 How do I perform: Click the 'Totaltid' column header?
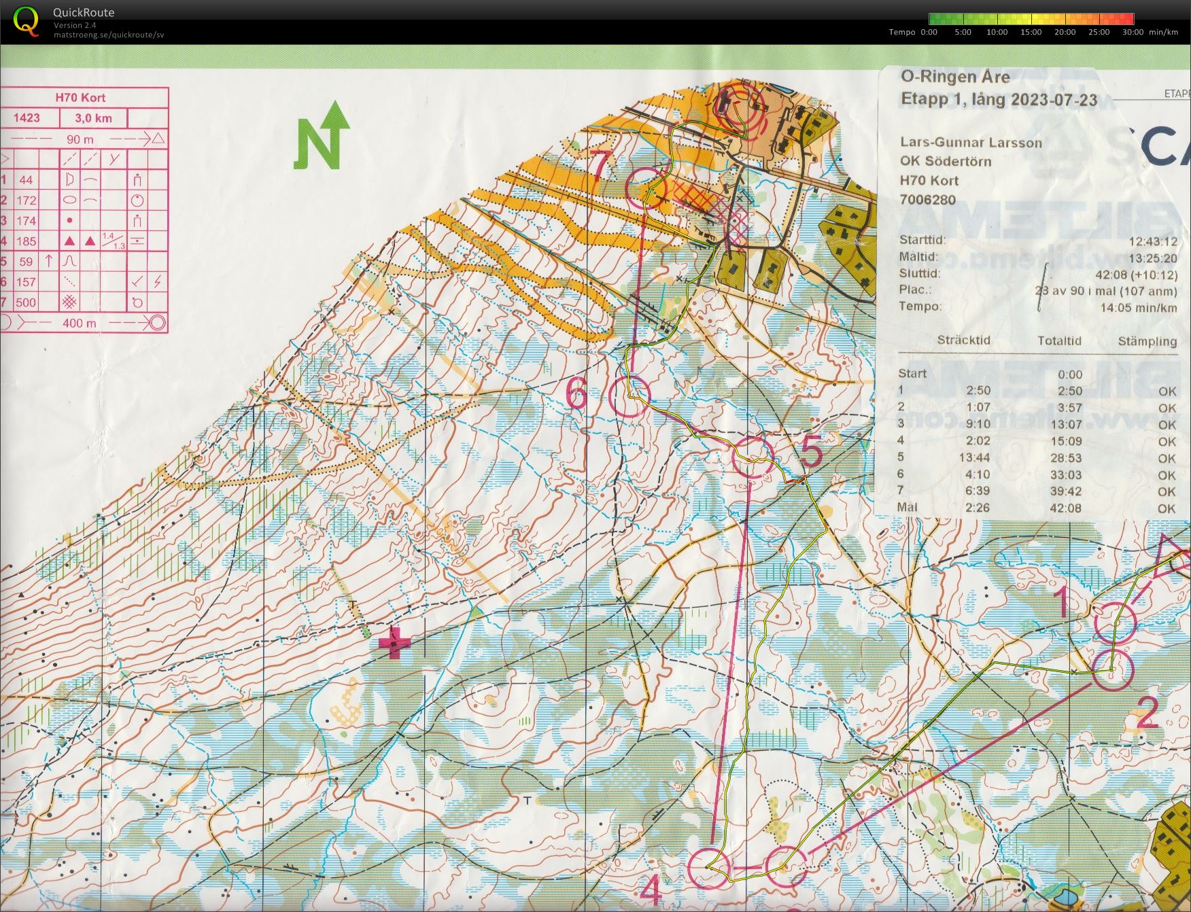tap(1059, 340)
